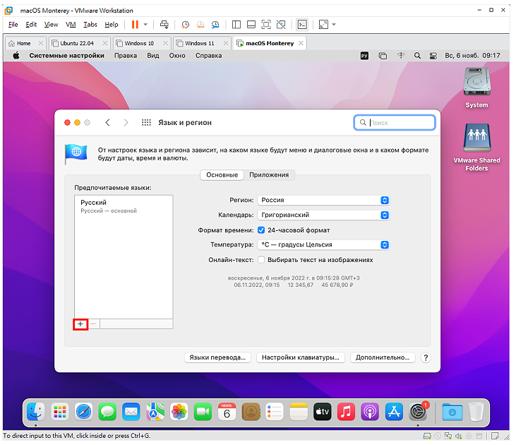Open VMware Shared Folders desktop icon

point(476,147)
